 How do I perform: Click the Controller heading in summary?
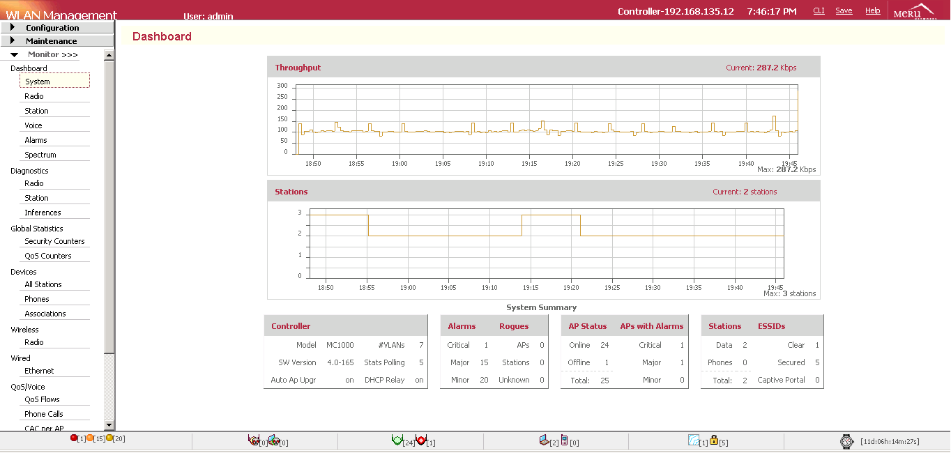tap(291, 326)
